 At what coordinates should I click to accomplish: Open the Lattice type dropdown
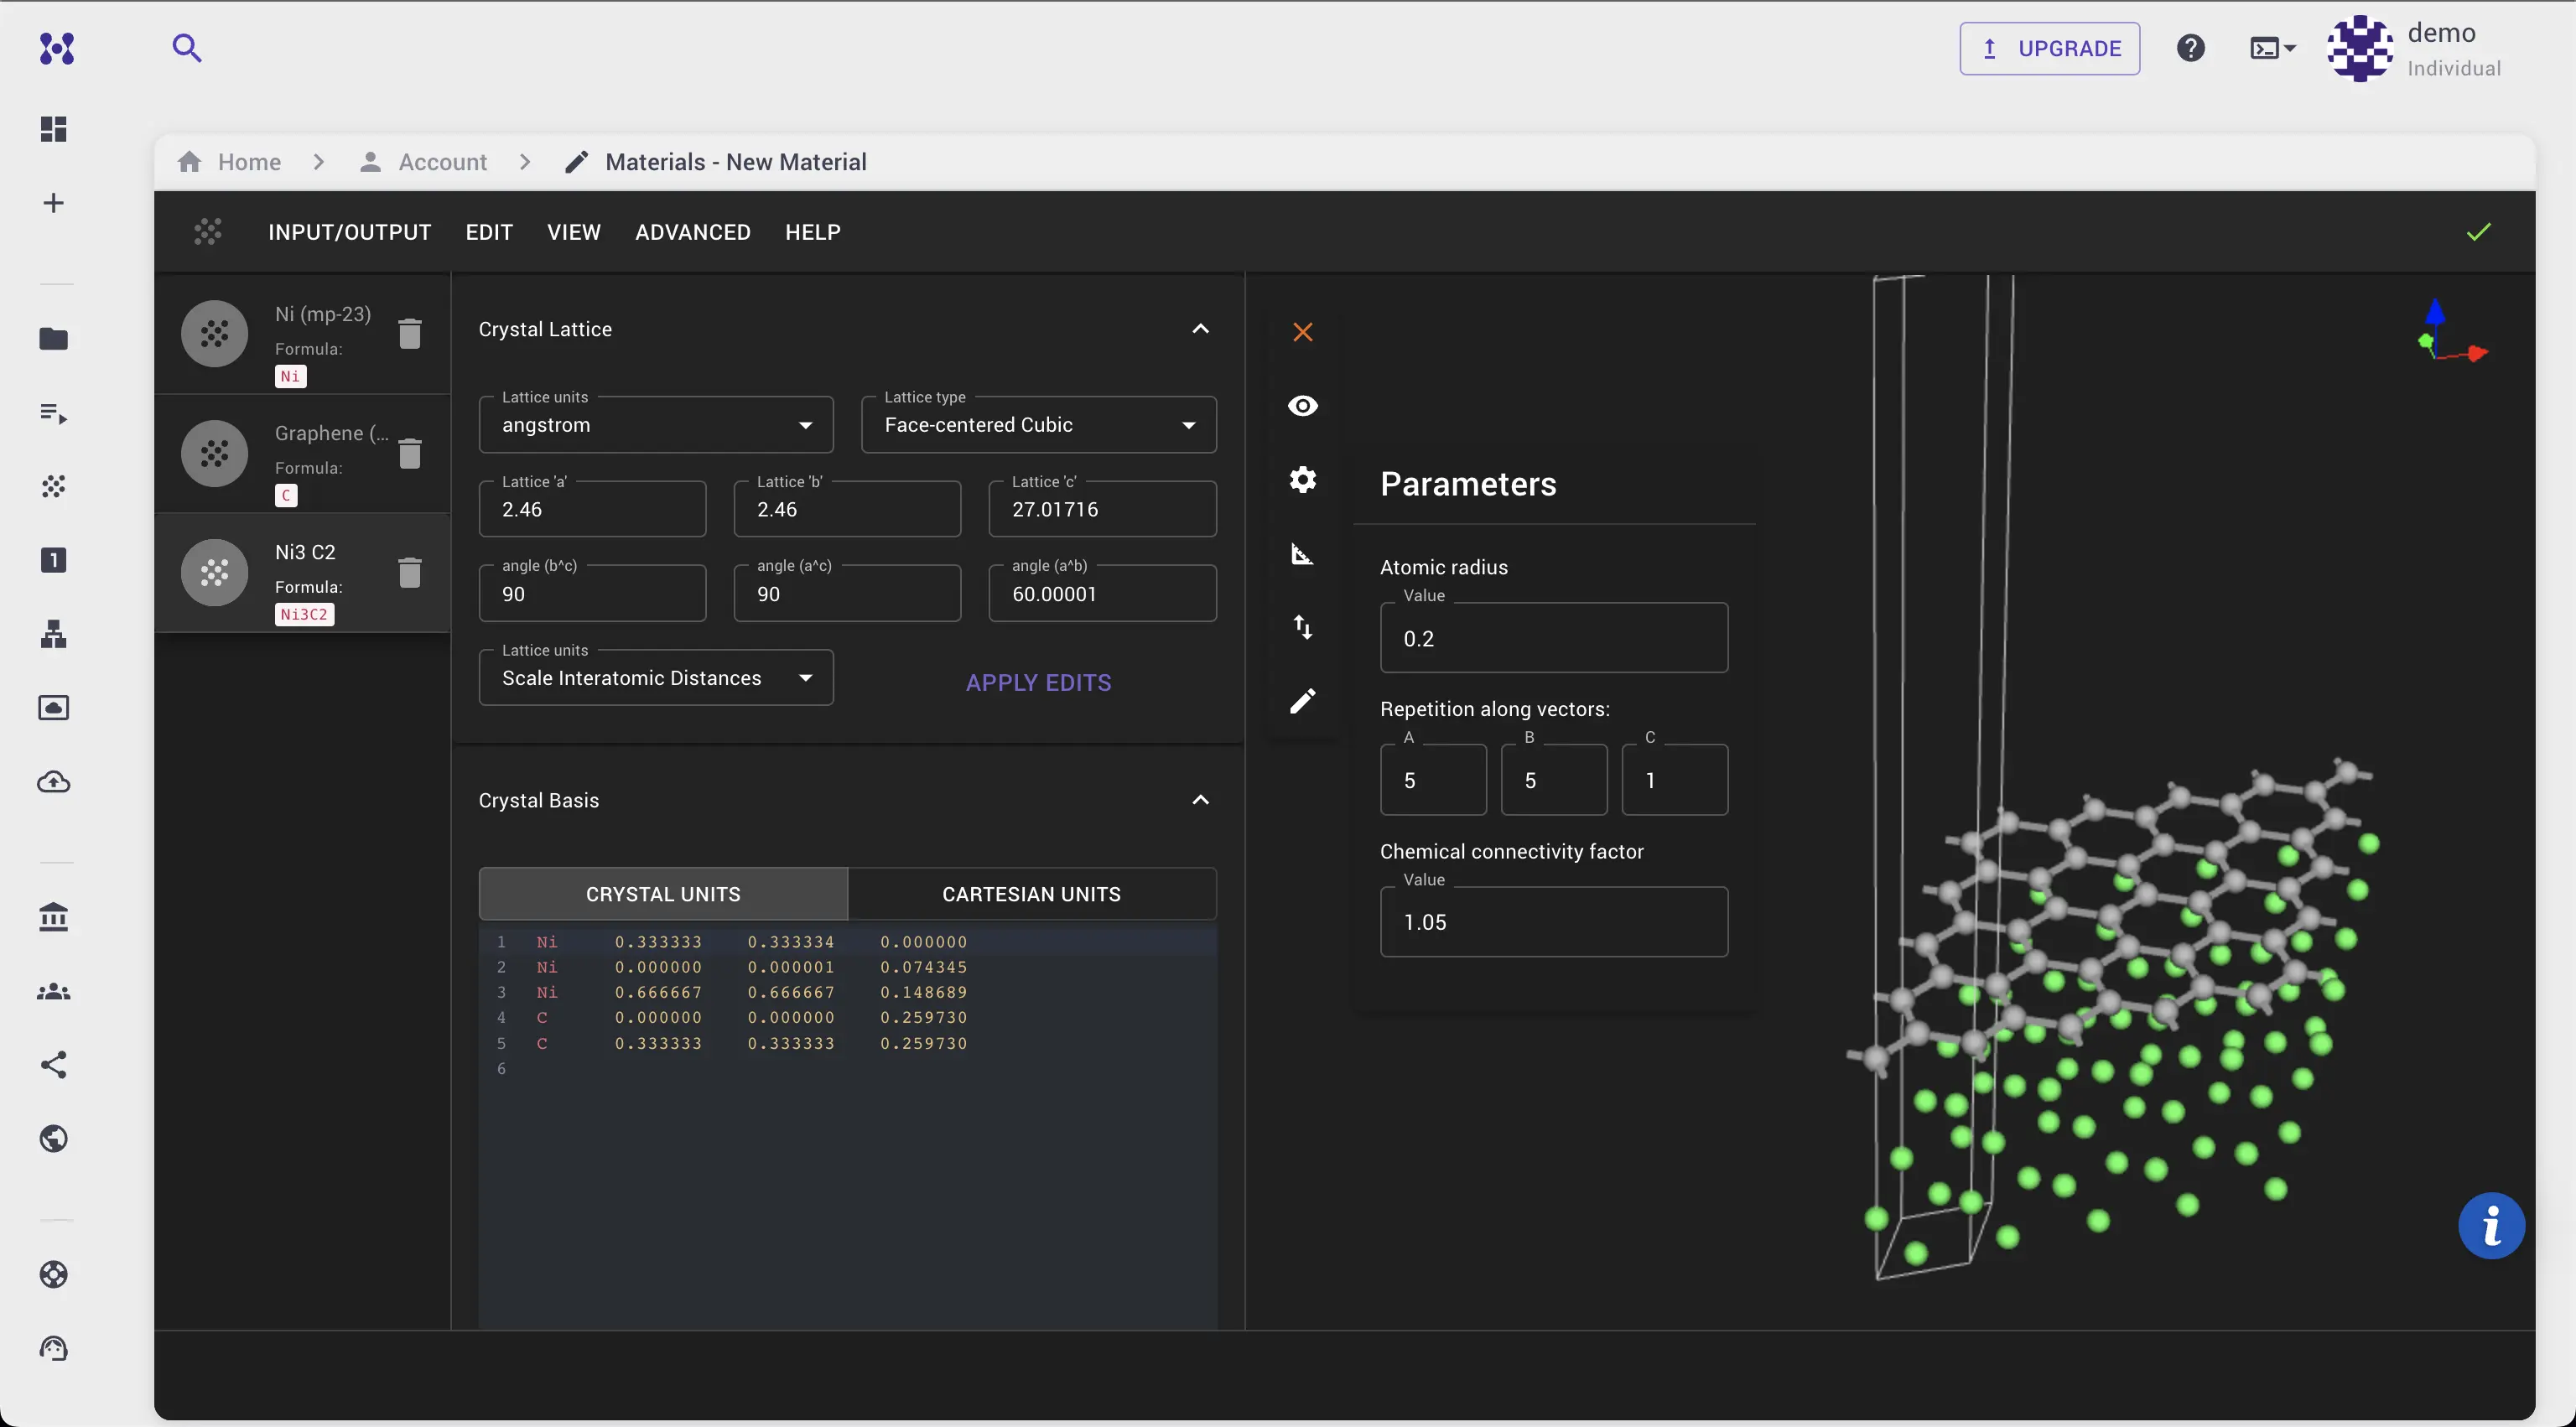1038,425
